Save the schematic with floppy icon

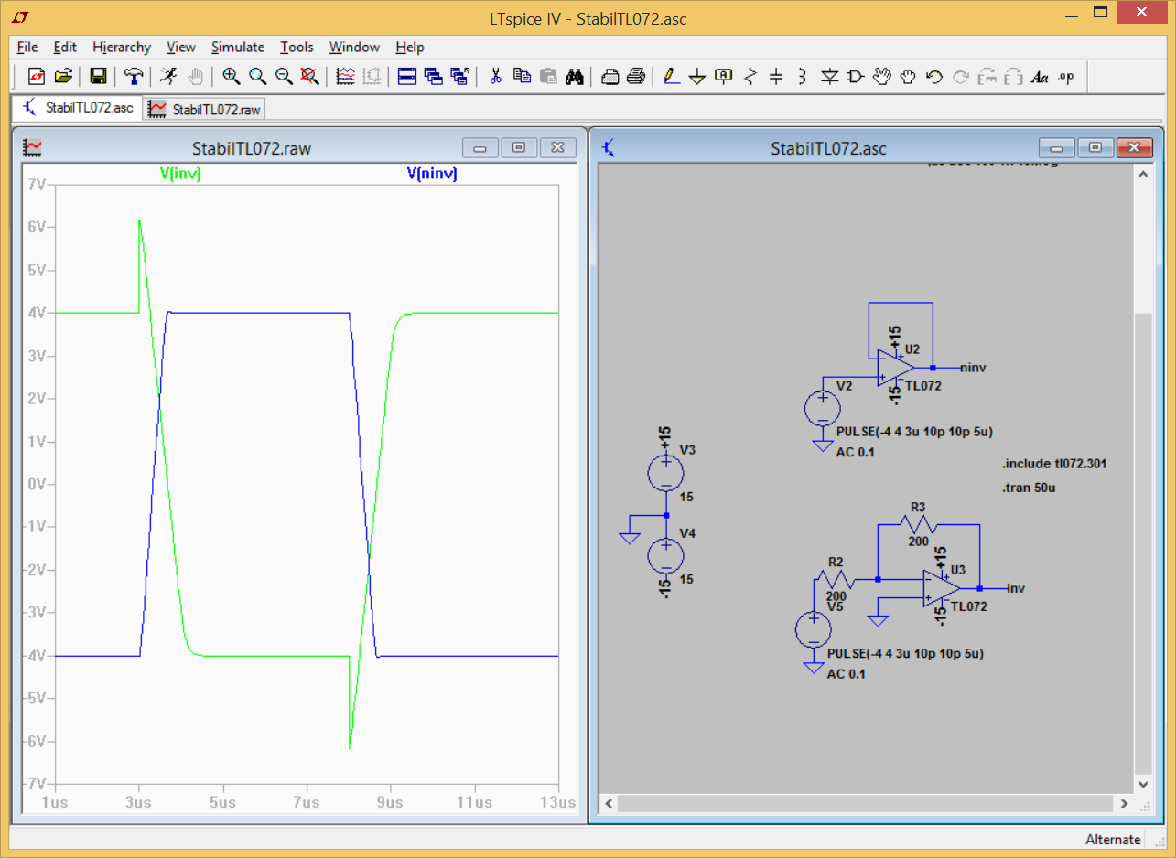[98, 77]
